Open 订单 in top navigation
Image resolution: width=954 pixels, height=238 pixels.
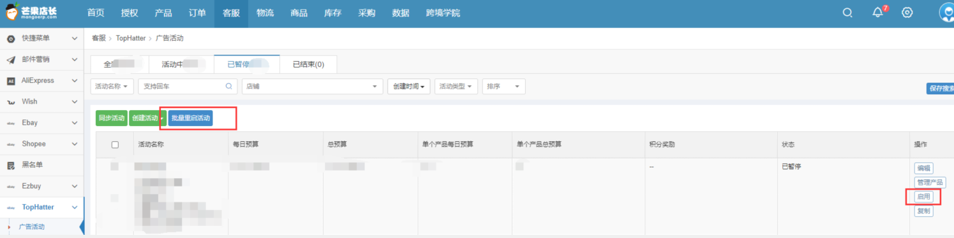pyautogui.click(x=197, y=13)
